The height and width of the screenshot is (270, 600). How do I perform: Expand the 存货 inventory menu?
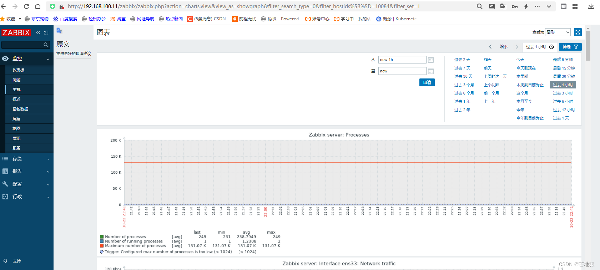coord(27,159)
